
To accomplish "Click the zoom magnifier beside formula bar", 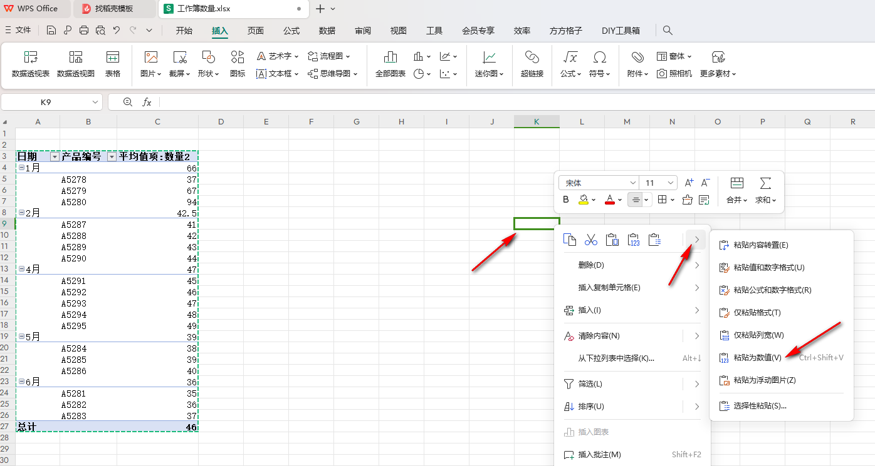I will [128, 102].
